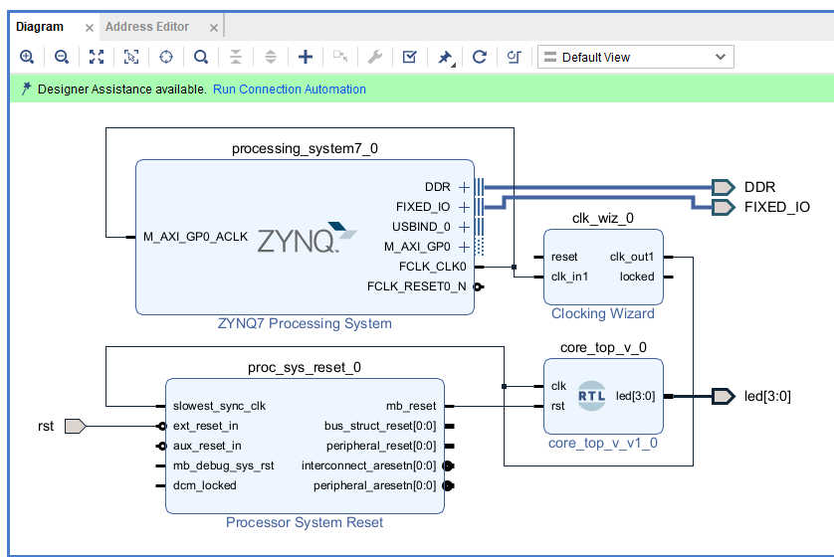
Task: Open the search icon in diagram toolbar
Action: point(201,57)
